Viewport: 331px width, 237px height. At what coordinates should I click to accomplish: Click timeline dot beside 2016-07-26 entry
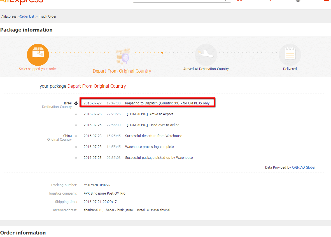pos(76,114)
